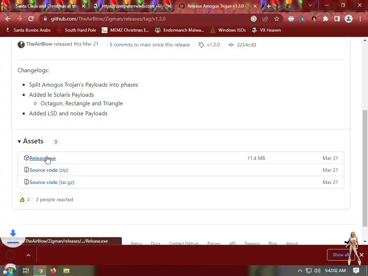Open the Contact GitHub footer link
The image size is (368, 276).
[184, 243]
